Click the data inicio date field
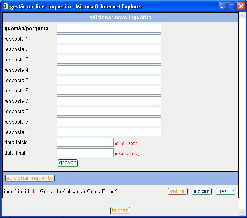This screenshot has width=247, height=218. point(85,142)
